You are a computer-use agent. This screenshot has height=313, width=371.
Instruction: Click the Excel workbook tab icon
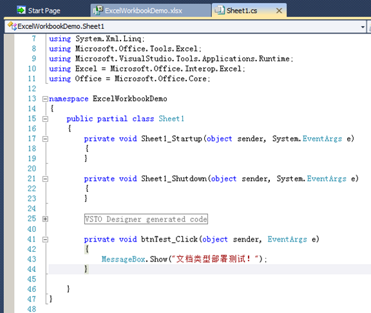[x=98, y=10]
